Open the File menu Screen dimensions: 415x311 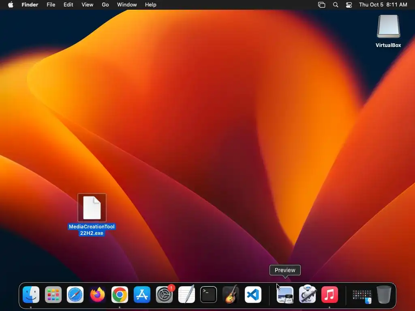click(x=51, y=5)
